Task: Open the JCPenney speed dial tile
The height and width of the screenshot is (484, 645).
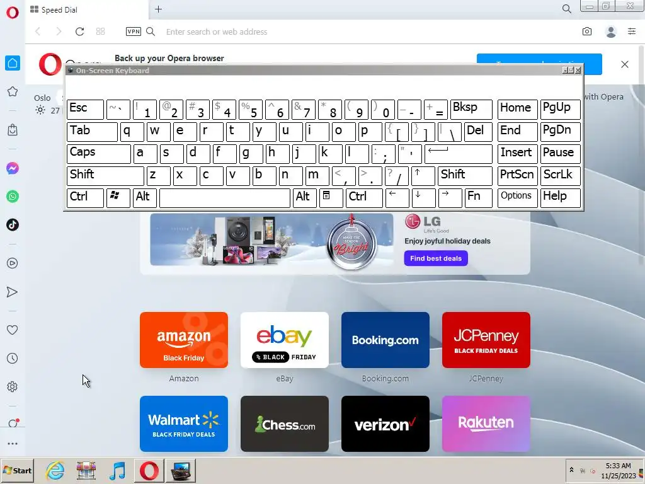Action: [486, 340]
